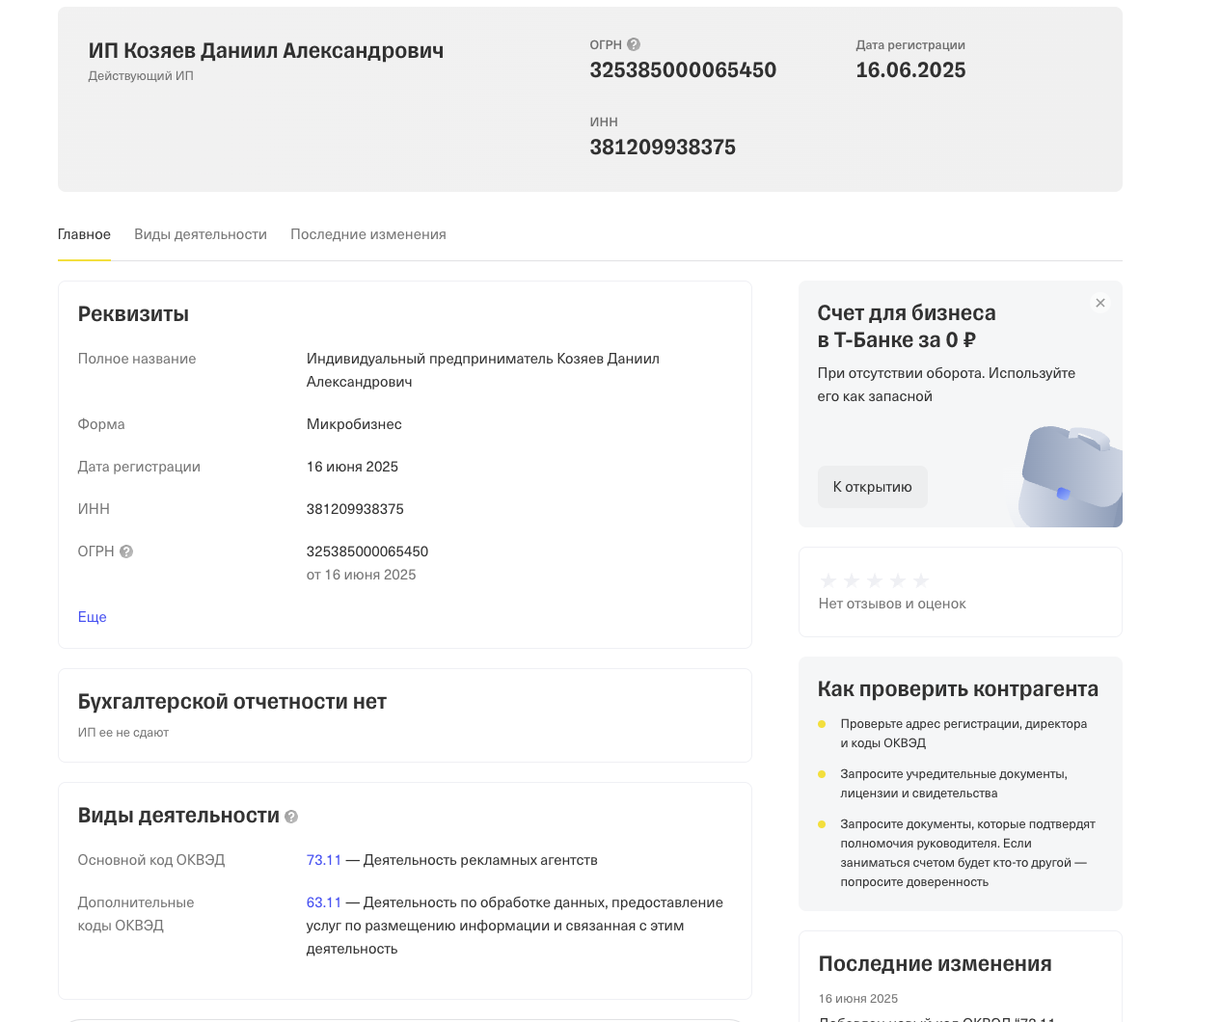Click the ИНН value in Реквизиты card
This screenshot has height=1022, width=1221.
pos(355,509)
